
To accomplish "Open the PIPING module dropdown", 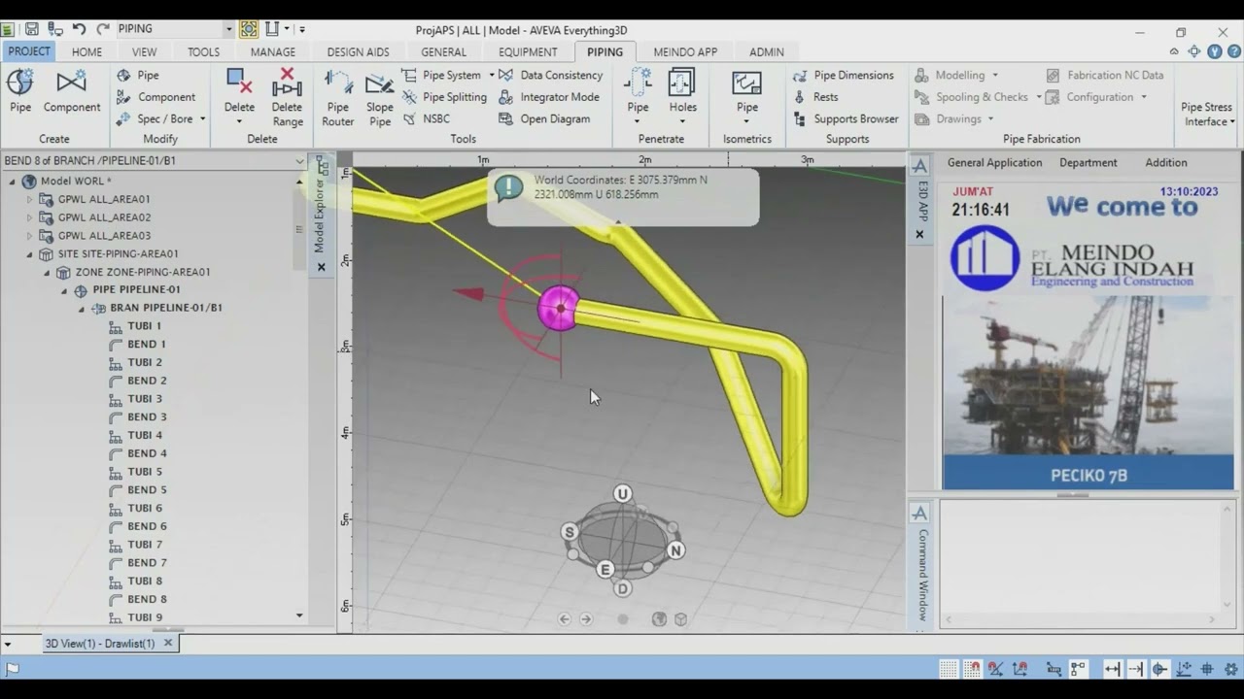I will pos(229,29).
